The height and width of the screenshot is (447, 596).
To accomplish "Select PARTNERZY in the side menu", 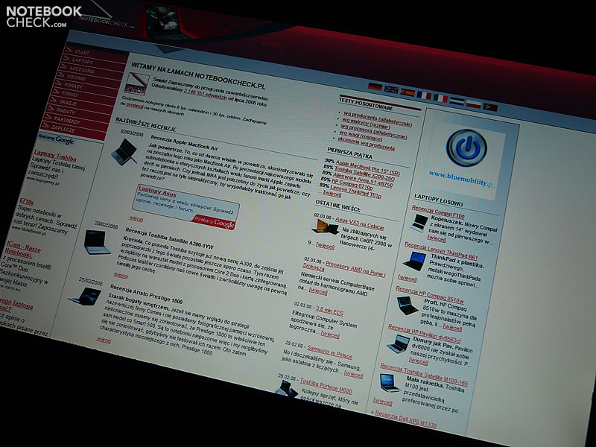I will click(x=67, y=121).
